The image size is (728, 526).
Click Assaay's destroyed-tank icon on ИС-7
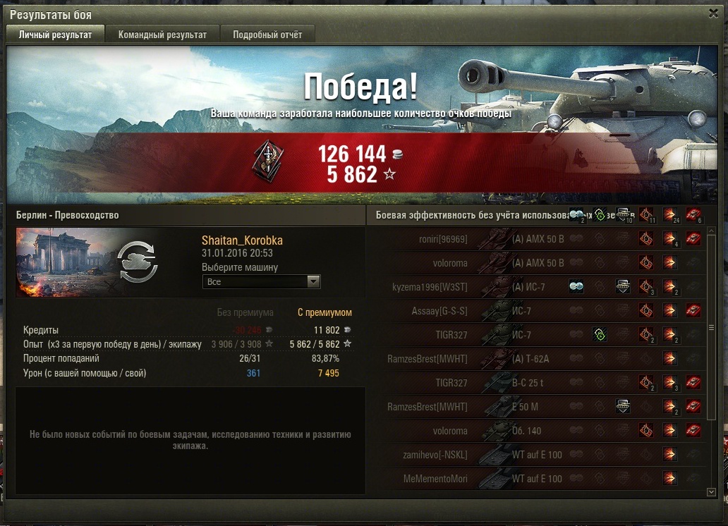pos(693,310)
